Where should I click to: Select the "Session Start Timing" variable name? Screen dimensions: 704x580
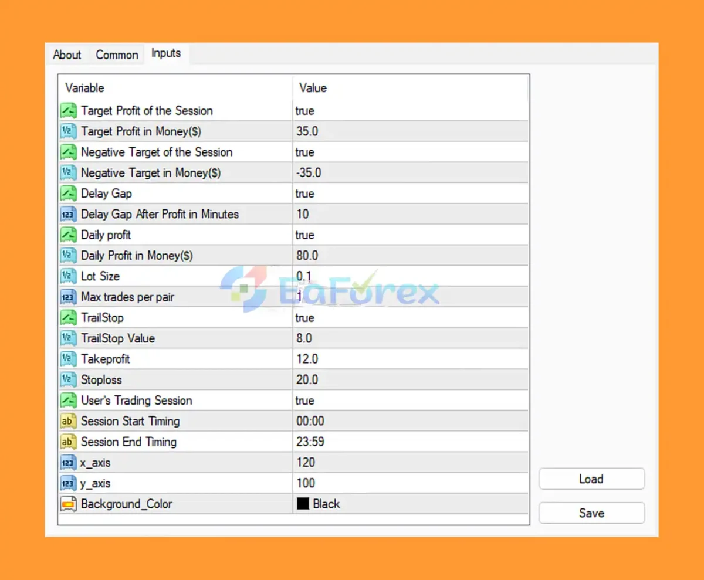130,421
